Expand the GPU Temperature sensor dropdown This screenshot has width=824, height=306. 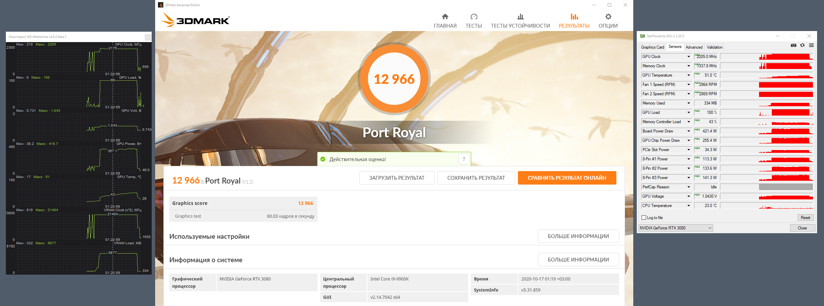pyautogui.click(x=689, y=75)
